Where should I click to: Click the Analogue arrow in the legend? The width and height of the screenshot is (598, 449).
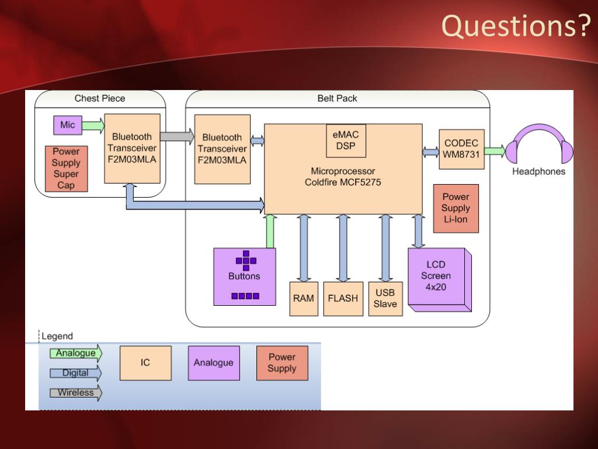coord(76,353)
